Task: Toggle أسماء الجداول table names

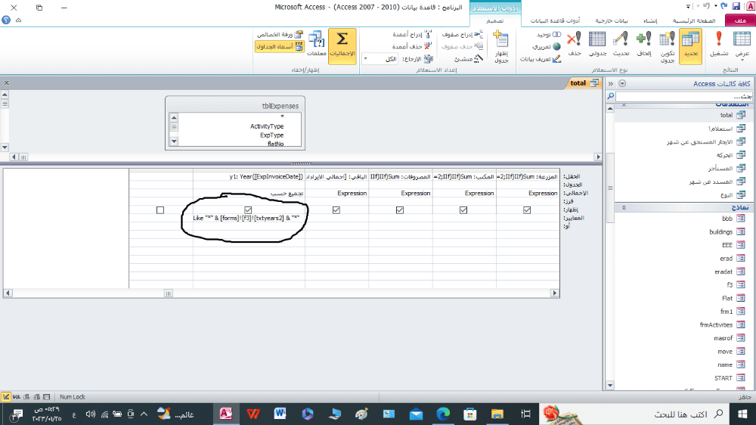Action: 280,47
